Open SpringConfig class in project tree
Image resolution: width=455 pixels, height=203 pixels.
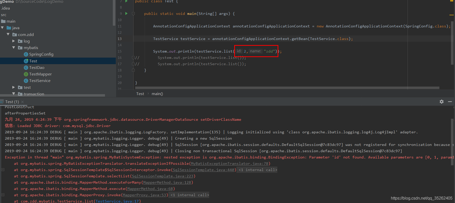pyautogui.click(x=41, y=54)
